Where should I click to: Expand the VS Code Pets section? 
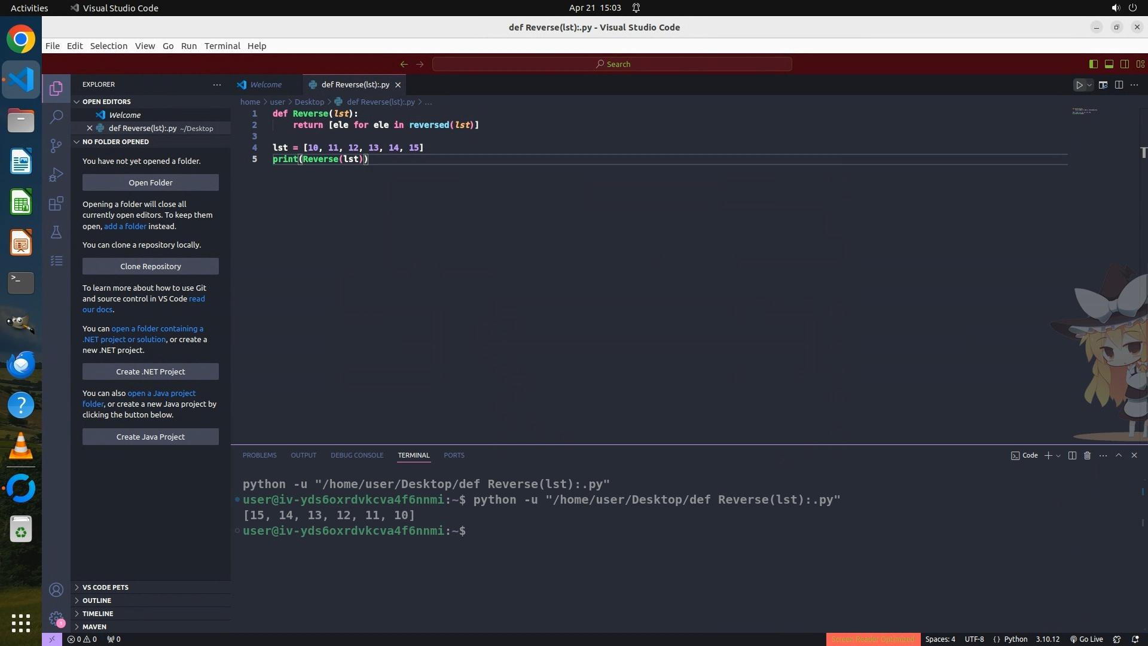click(x=105, y=587)
